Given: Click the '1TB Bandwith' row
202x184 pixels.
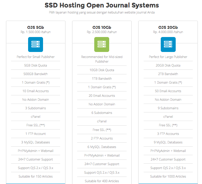Looking at the screenshot, I should (x=102, y=79).
